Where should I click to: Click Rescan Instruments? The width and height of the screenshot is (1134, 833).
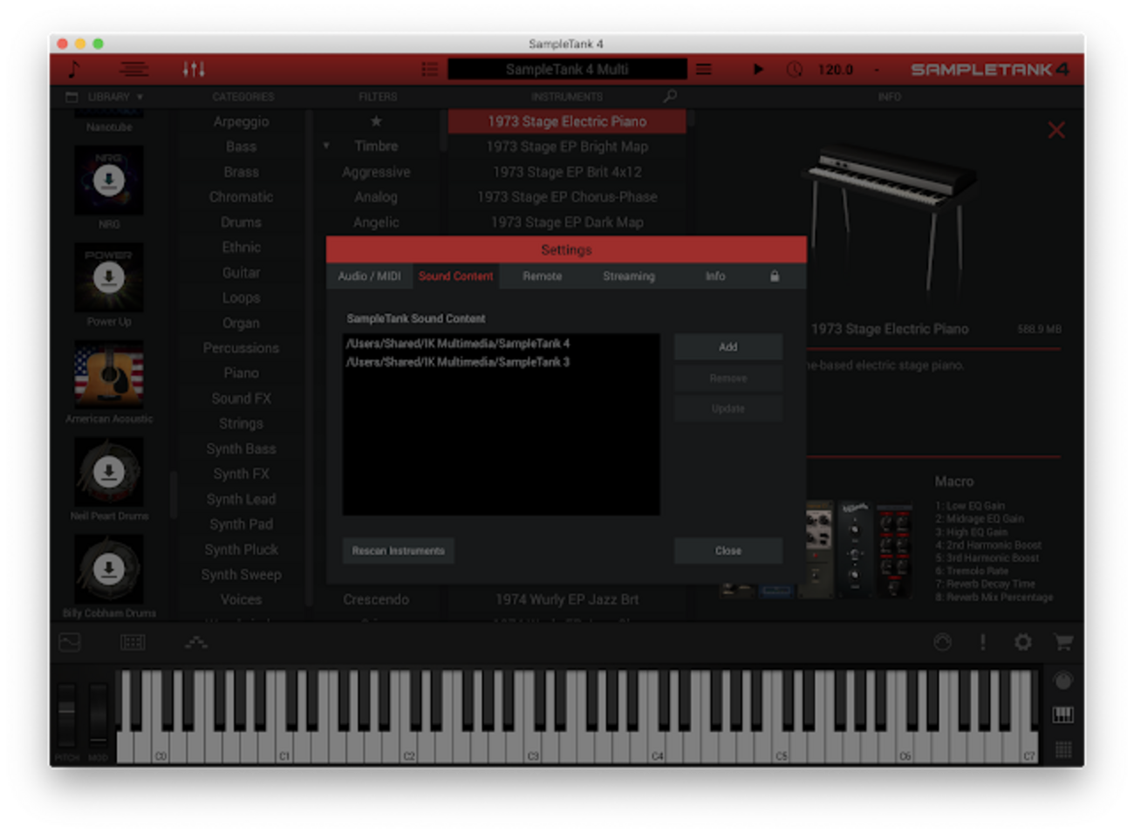(x=398, y=550)
